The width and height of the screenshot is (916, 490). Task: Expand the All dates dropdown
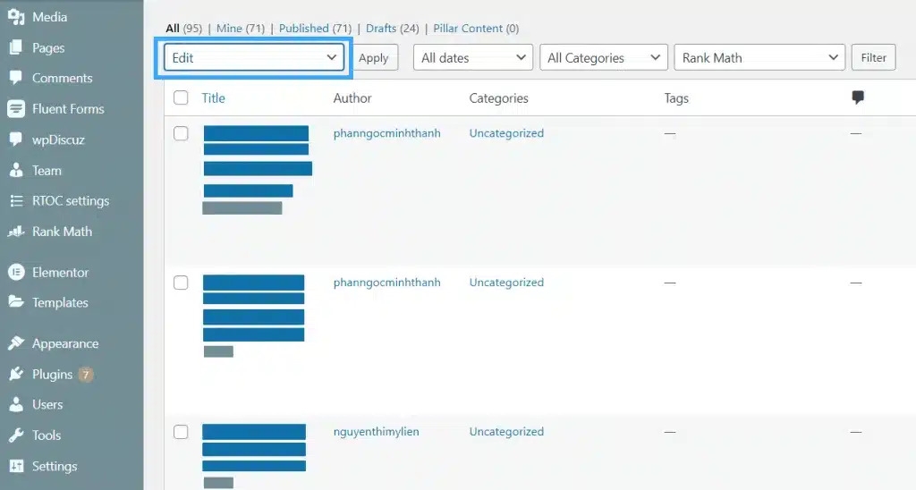point(473,58)
